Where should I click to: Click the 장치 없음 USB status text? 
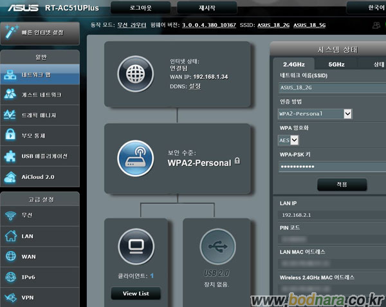click(x=216, y=284)
